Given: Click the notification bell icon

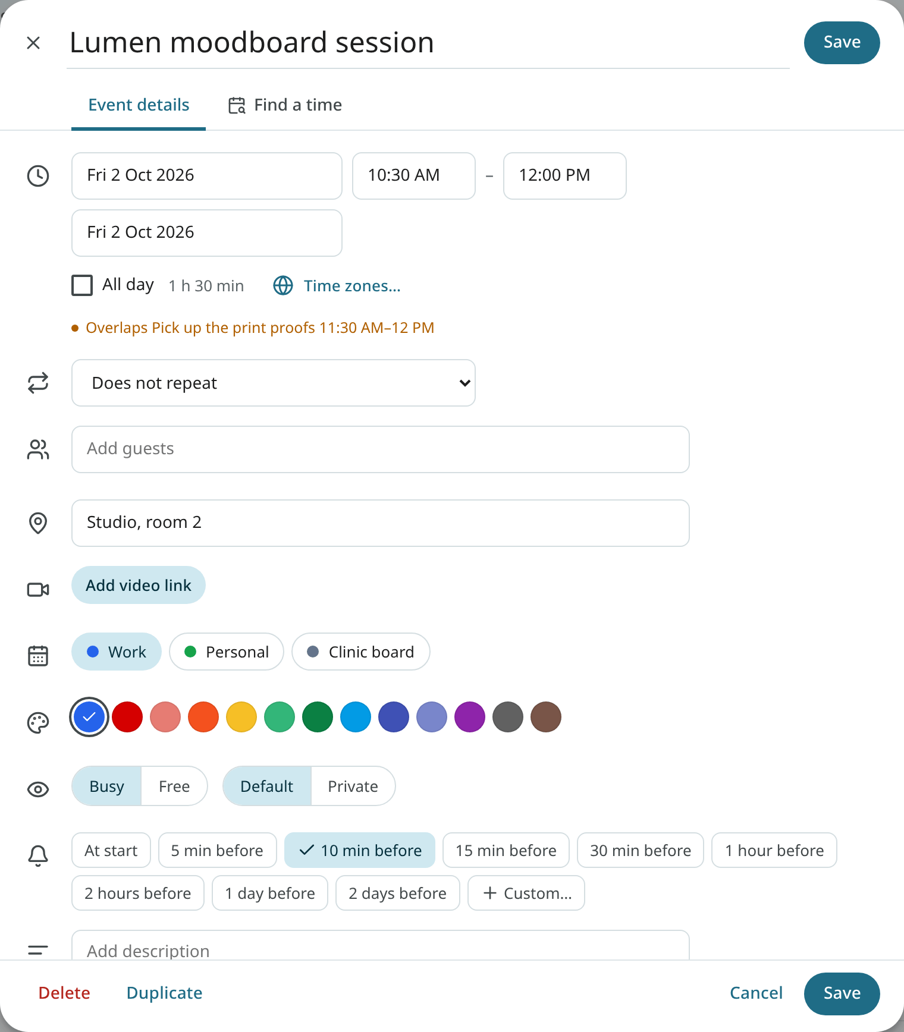Looking at the screenshot, I should 38,856.
